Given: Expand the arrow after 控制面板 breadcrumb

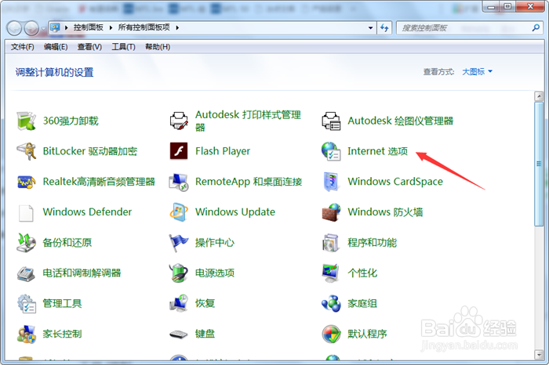Looking at the screenshot, I should pos(111,27).
